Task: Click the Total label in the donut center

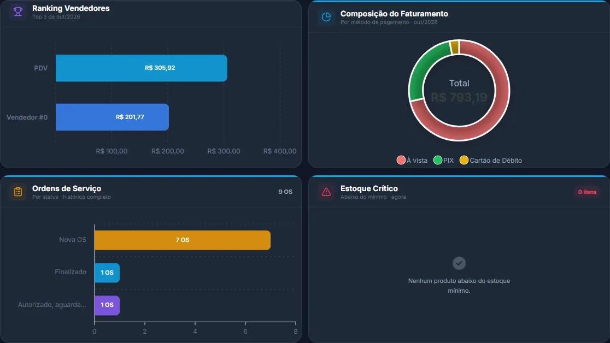Action: pos(459,83)
